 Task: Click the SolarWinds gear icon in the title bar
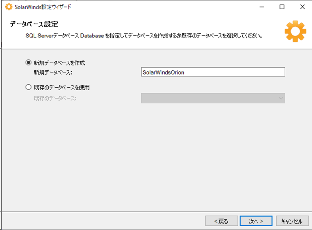click(x=9, y=7)
